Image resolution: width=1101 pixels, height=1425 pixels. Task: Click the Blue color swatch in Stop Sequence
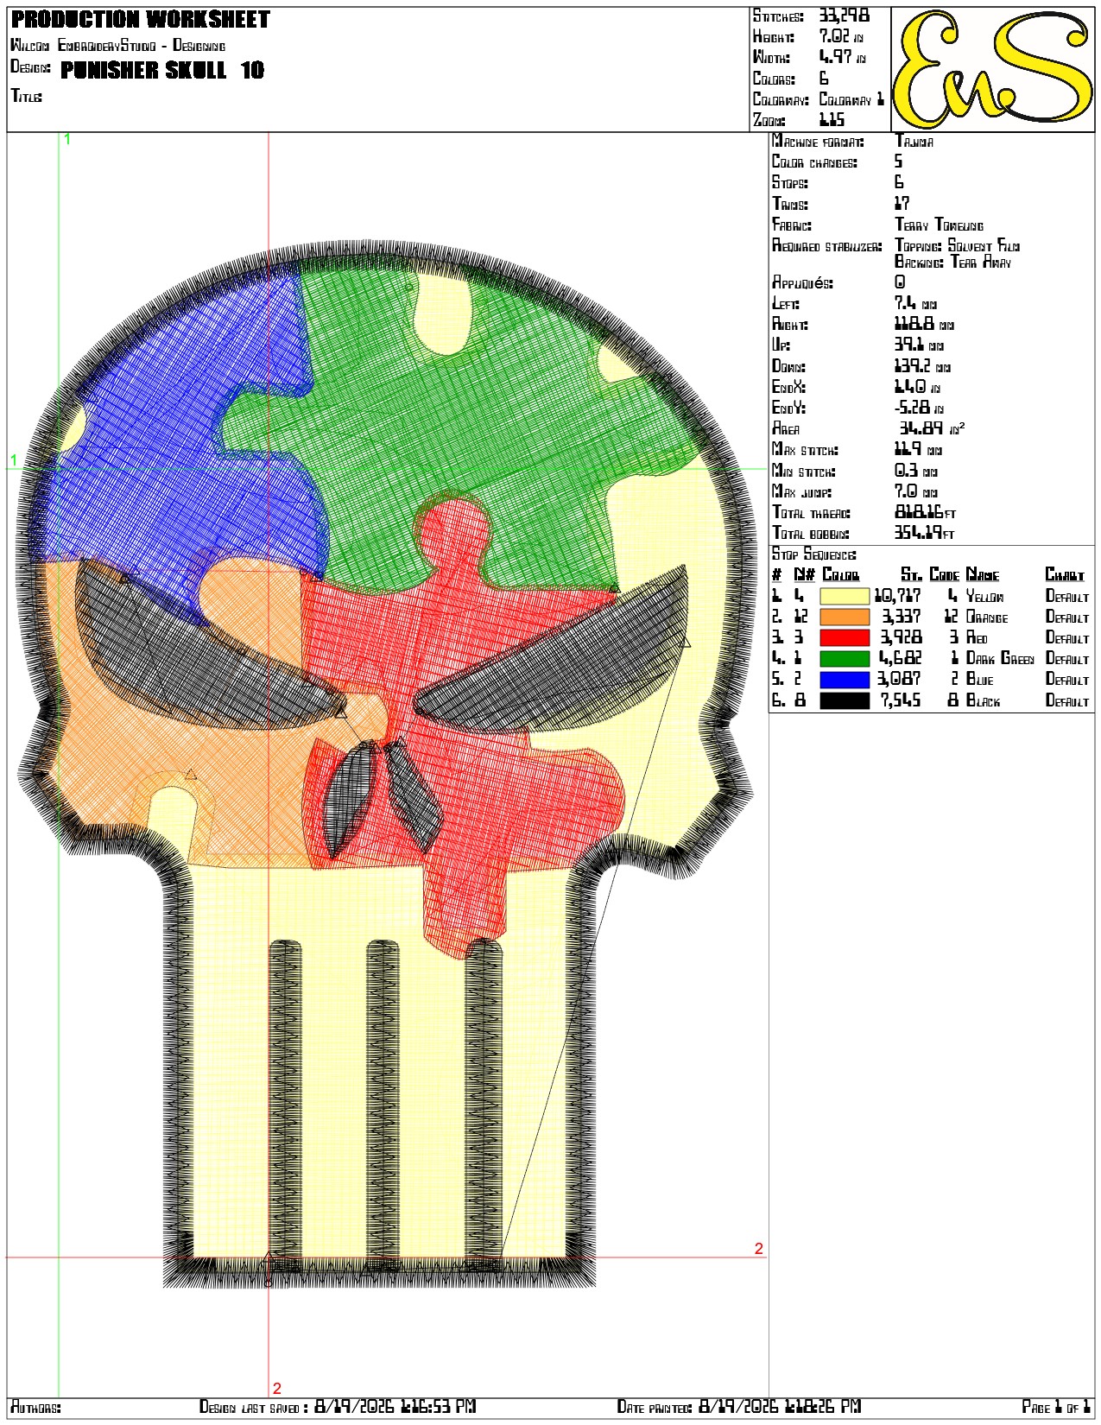(x=844, y=679)
